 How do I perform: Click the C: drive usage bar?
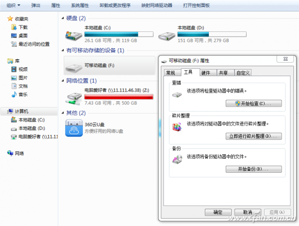coord(118,34)
